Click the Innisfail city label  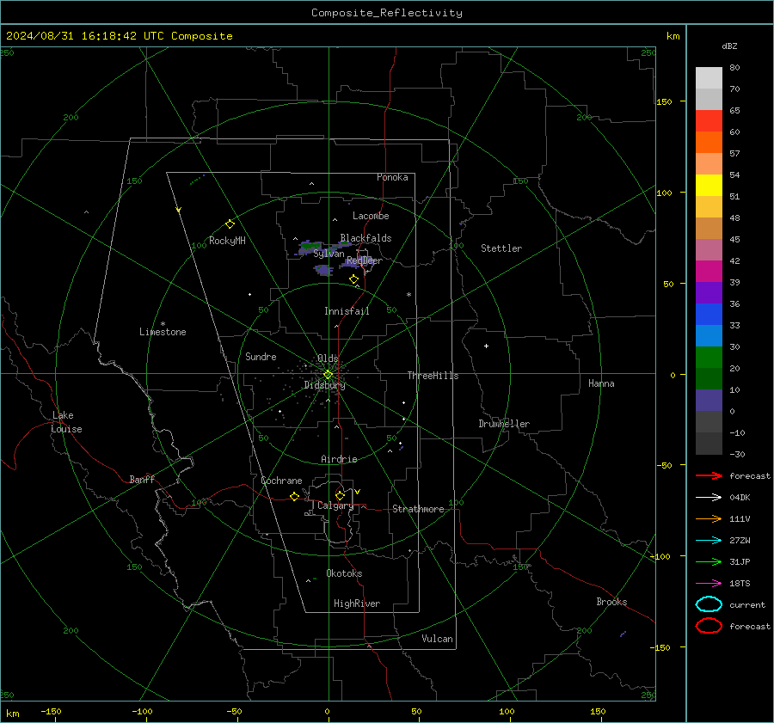click(x=347, y=311)
